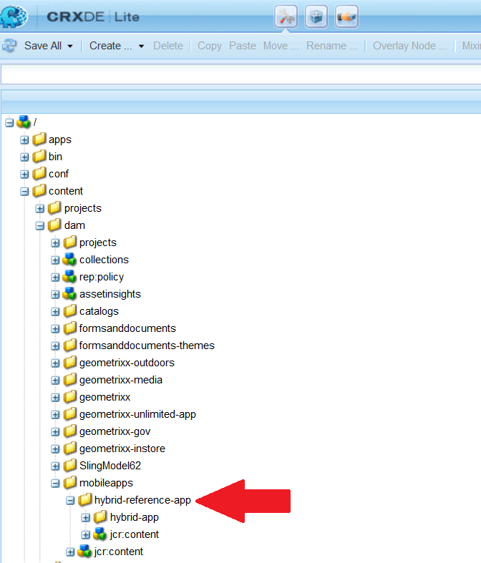The height and width of the screenshot is (563, 481).
Task: Click the Save All button
Action: click(43, 46)
